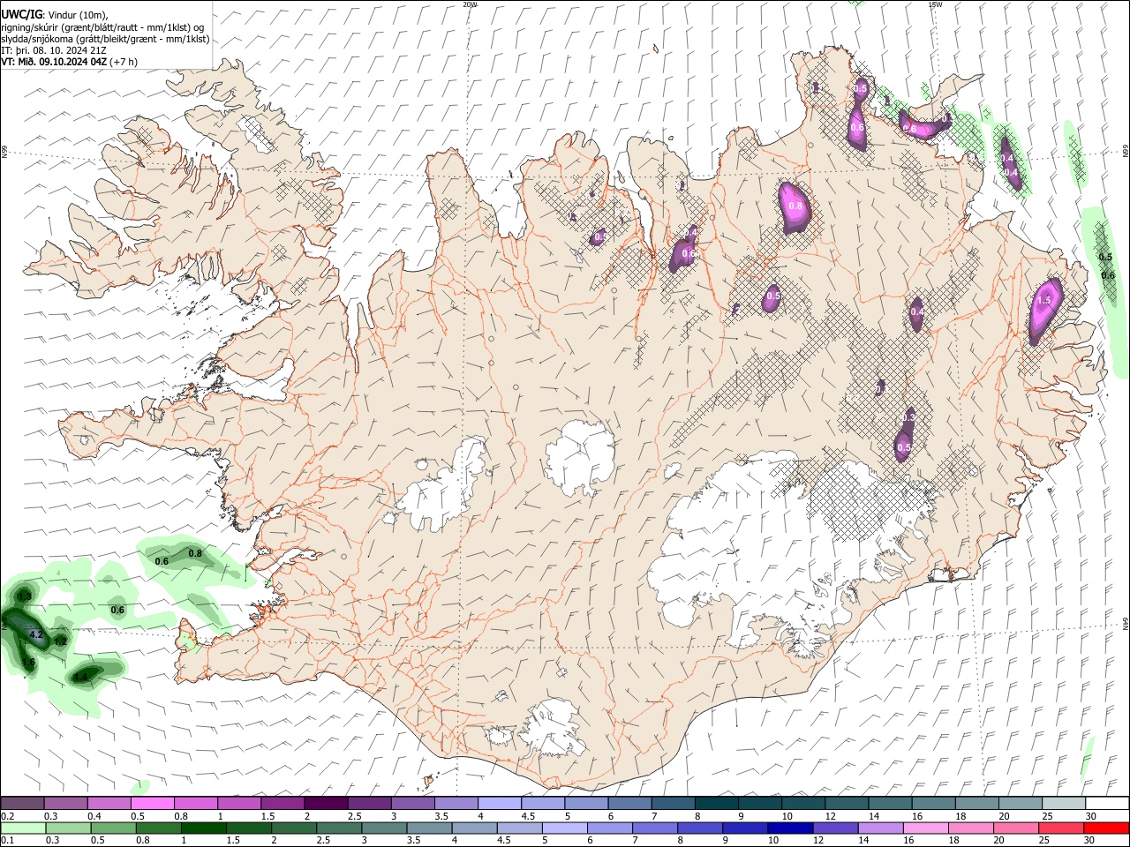Click the 1.2 value next to 4.2

(60, 641)
